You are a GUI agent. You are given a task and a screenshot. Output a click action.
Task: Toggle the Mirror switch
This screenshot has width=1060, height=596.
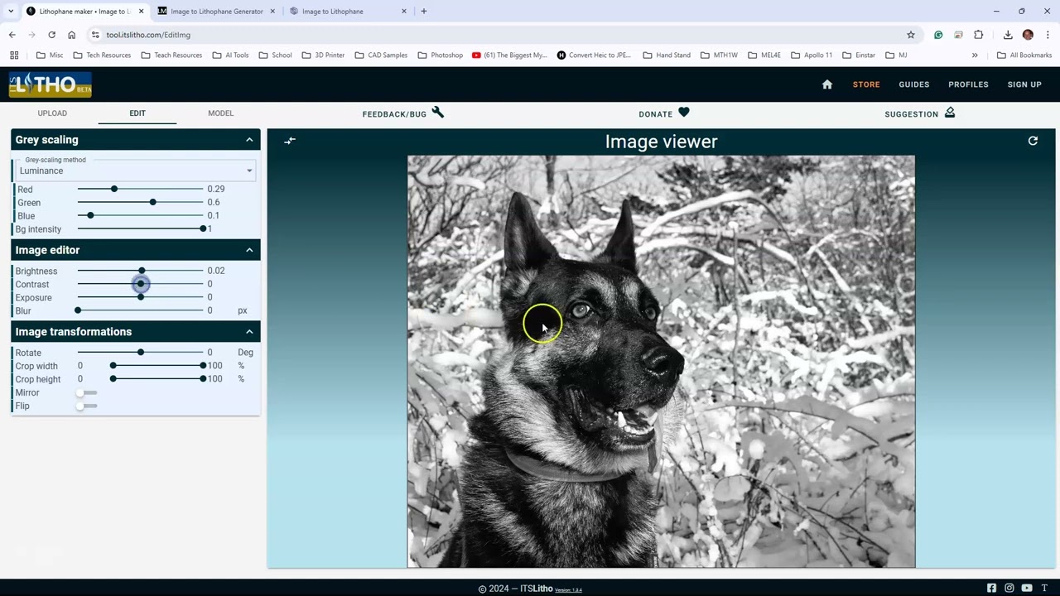86,392
